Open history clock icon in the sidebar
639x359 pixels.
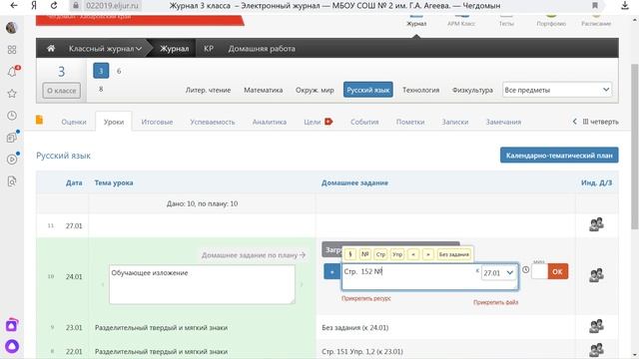pyautogui.click(x=12, y=116)
